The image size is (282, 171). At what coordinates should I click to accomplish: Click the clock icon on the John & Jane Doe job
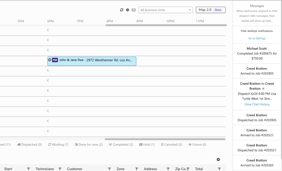tap(50, 60)
